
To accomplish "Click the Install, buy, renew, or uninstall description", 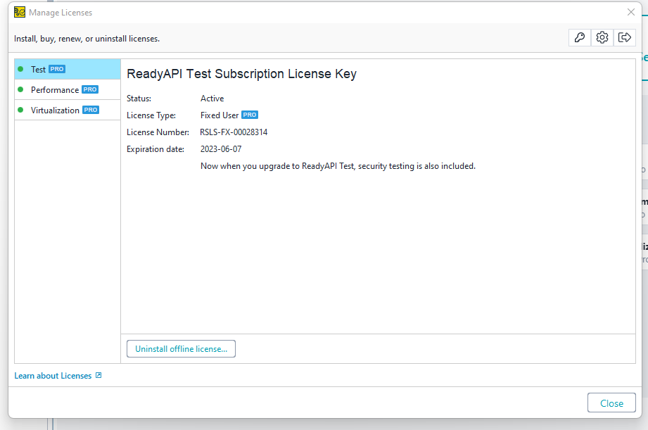I will point(87,39).
